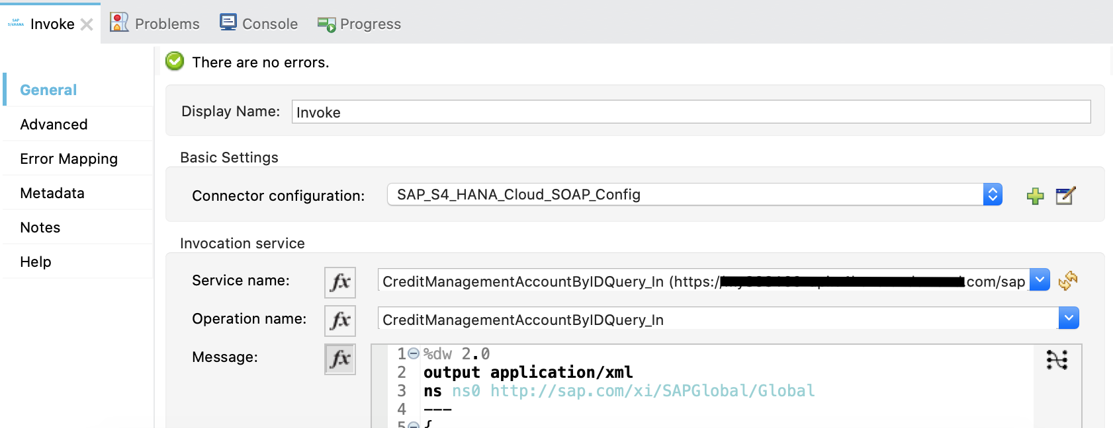Click the Problems tab icon
1113x428 pixels.
point(119,22)
